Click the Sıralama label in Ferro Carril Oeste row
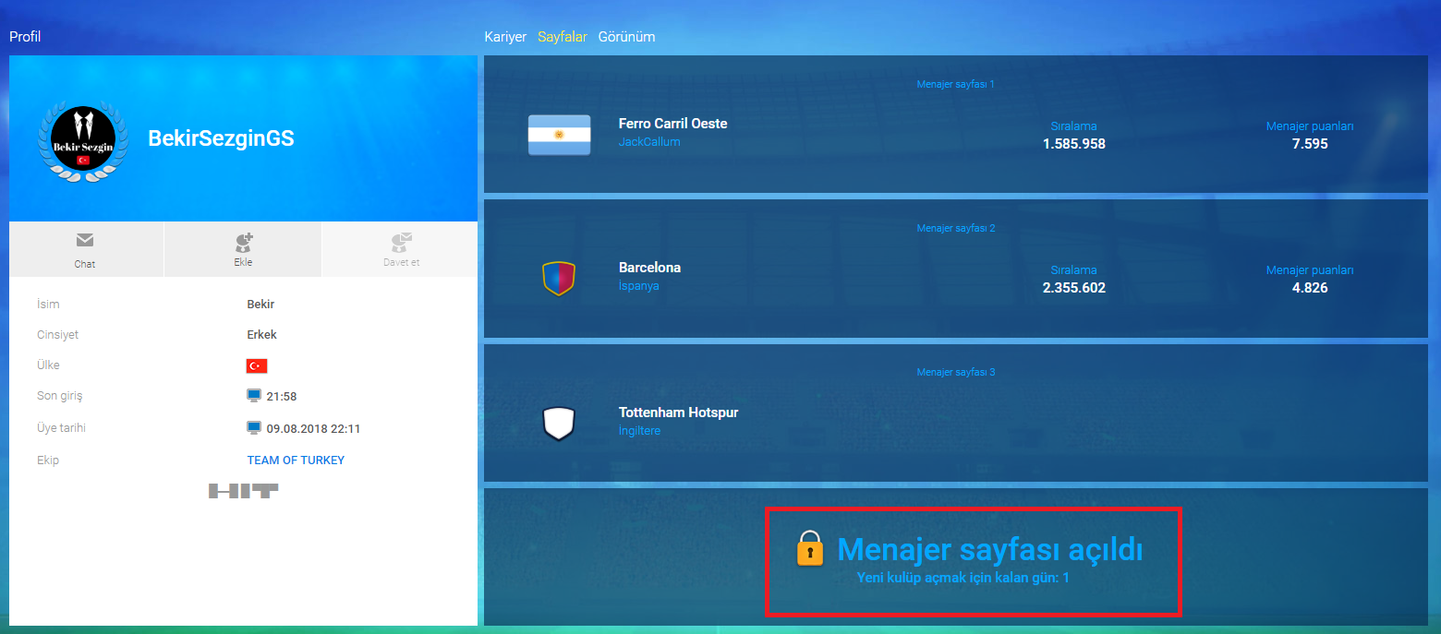Viewport: 1441px width, 634px height. click(x=1074, y=126)
